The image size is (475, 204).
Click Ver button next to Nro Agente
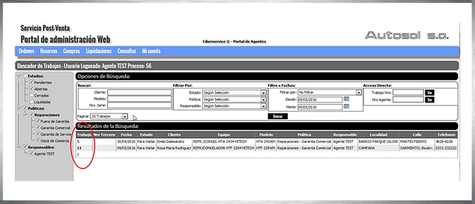(x=430, y=100)
